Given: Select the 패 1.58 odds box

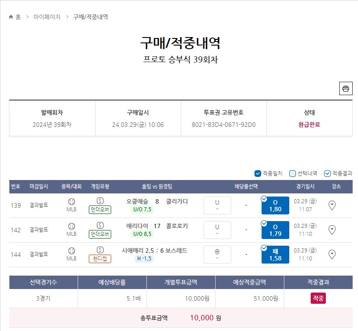Looking at the screenshot, I should pyautogui.click(x=275, y=255).
